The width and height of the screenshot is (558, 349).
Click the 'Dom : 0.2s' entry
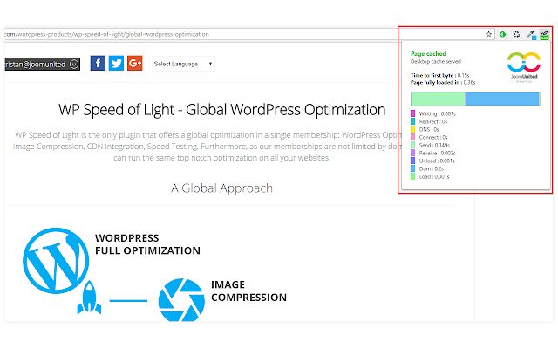432,168
